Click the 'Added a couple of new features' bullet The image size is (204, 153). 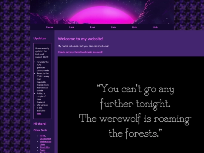tap(41, 98)
